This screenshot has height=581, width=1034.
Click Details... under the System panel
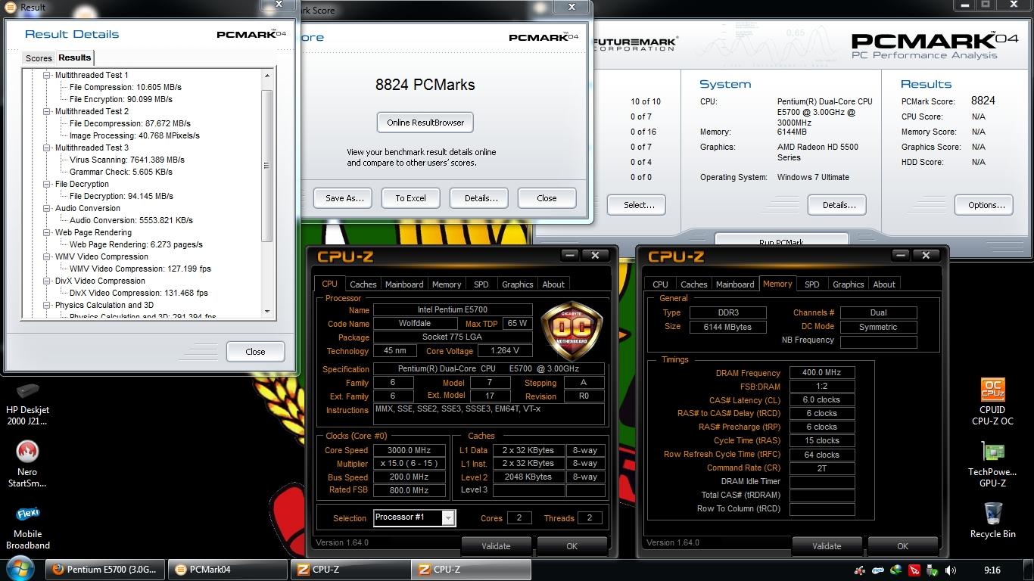[x=839, y=205]
